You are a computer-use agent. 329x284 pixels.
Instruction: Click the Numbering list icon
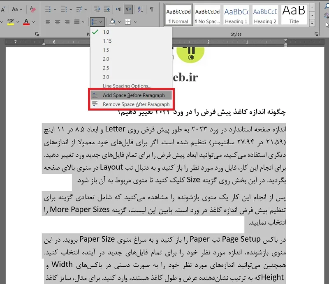point(64,9)
